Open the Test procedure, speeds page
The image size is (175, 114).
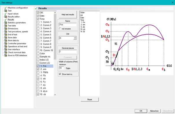click(18, 32)
